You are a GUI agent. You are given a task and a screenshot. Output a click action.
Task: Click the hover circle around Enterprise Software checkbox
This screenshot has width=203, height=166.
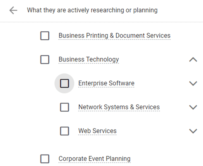tap(64, 83)
